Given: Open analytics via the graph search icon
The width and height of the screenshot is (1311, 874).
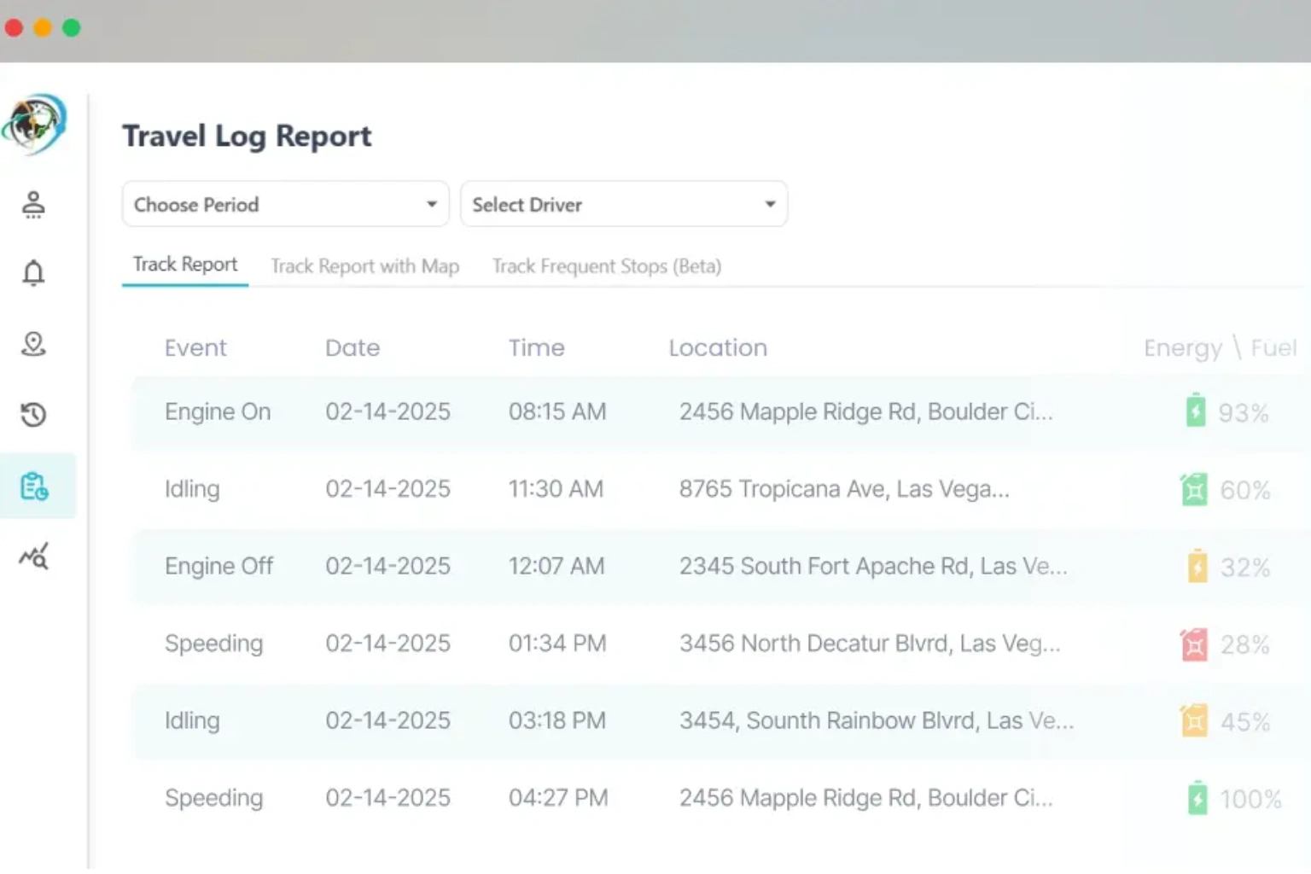Looking at the screenshot, I should (33, 556).
